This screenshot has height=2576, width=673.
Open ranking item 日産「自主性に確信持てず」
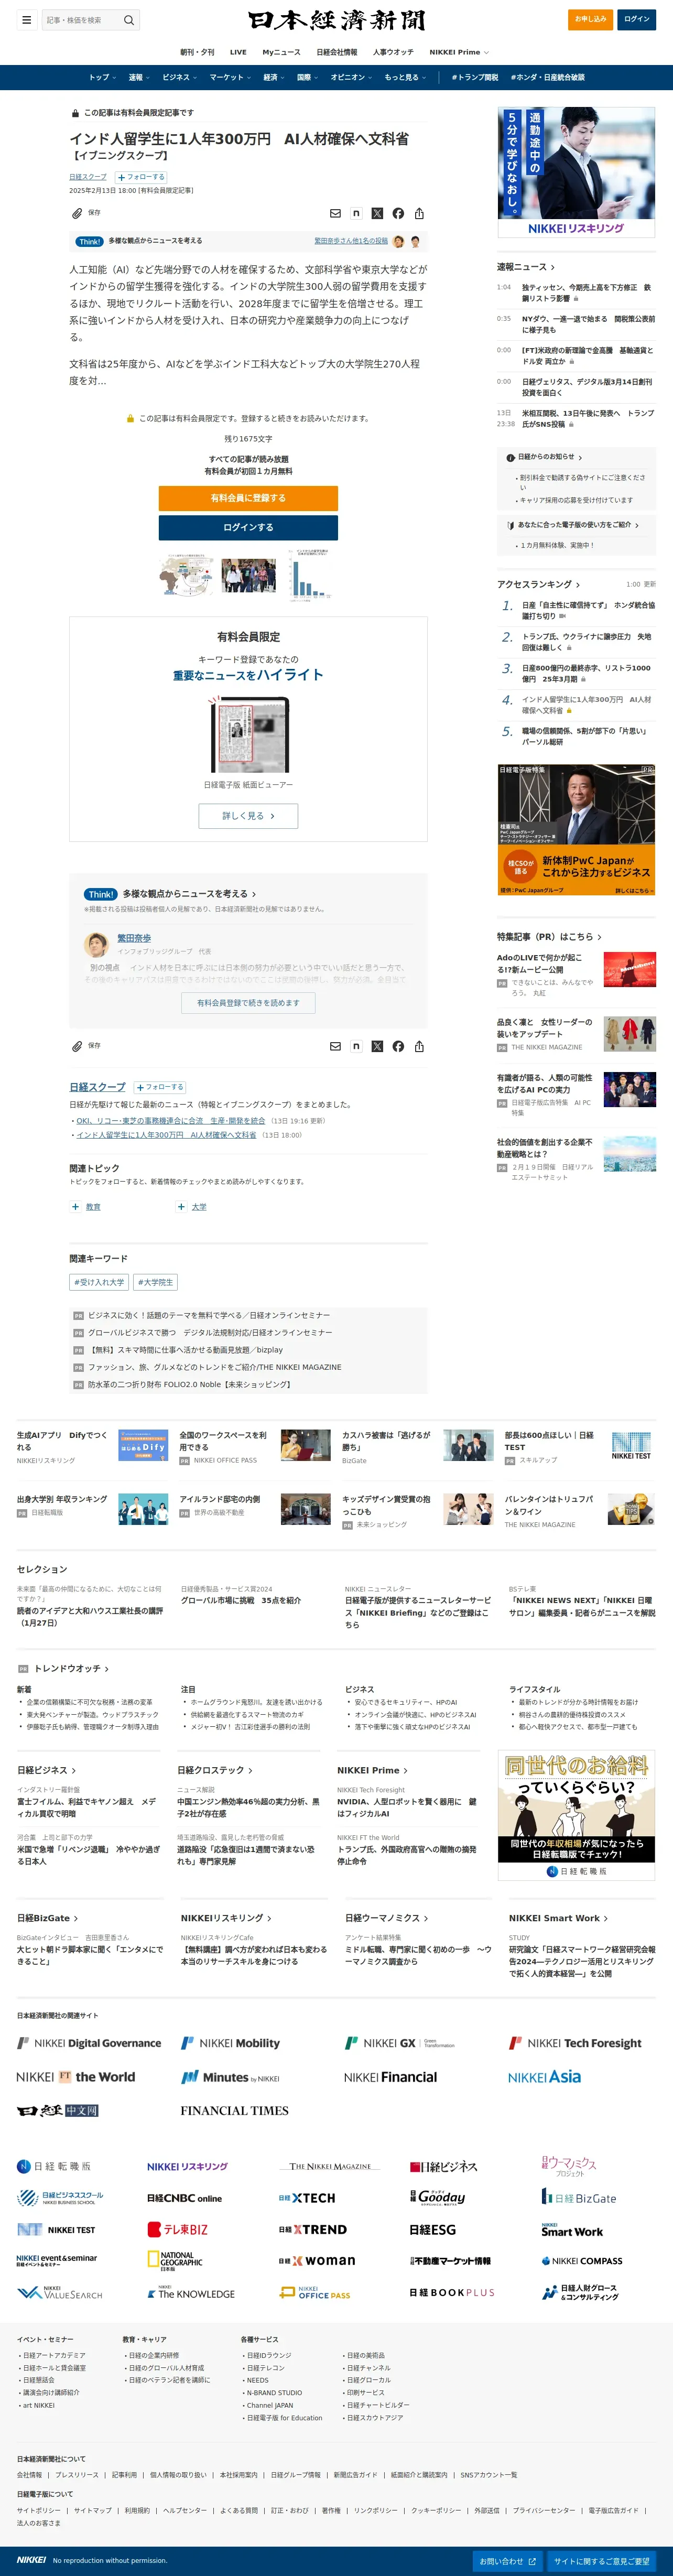588,610
